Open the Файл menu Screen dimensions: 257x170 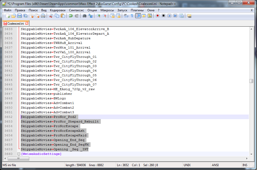7,10
